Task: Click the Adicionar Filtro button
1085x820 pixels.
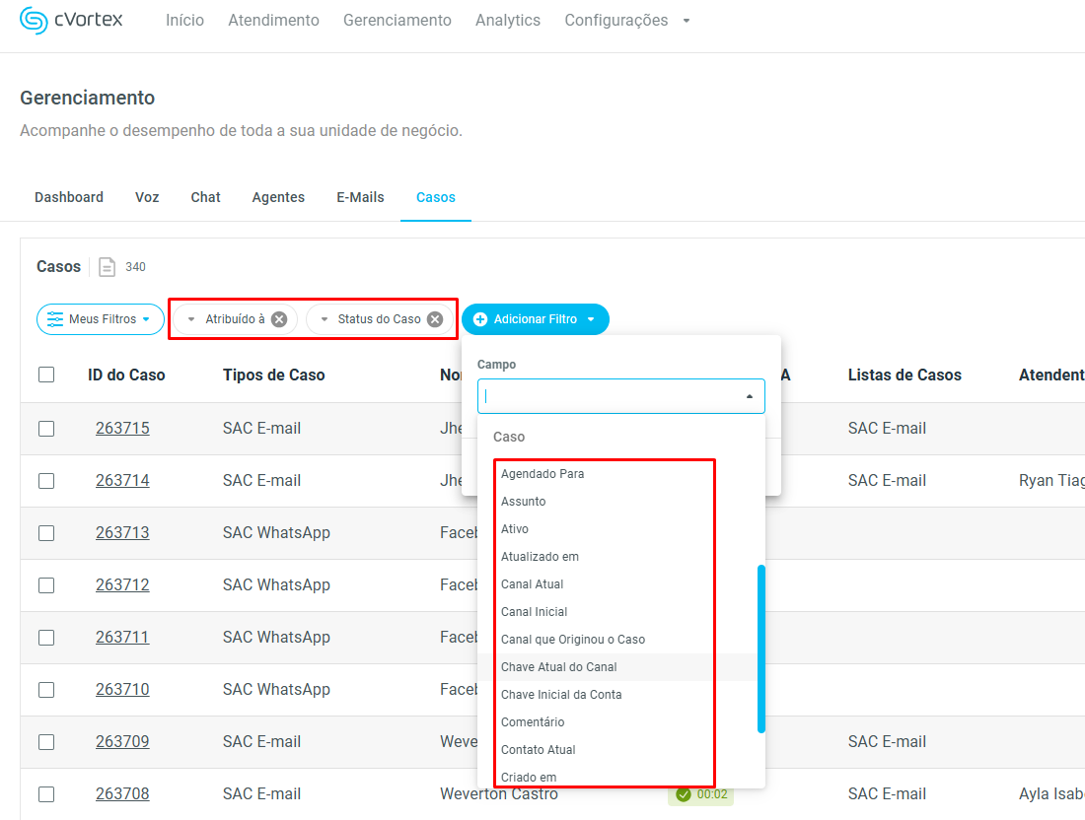Action: point(536,319)
